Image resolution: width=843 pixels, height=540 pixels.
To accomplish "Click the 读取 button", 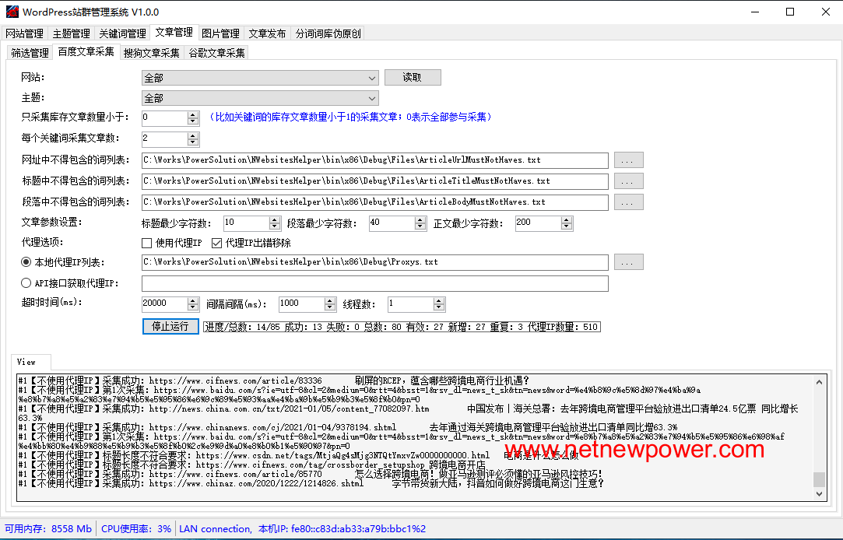I will [413, 77].
